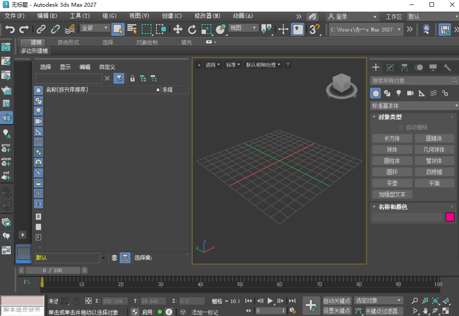Viewport: 459px width, 316px height.
Task: Create a 茶壶 primitive
Action: click(392, 183)
